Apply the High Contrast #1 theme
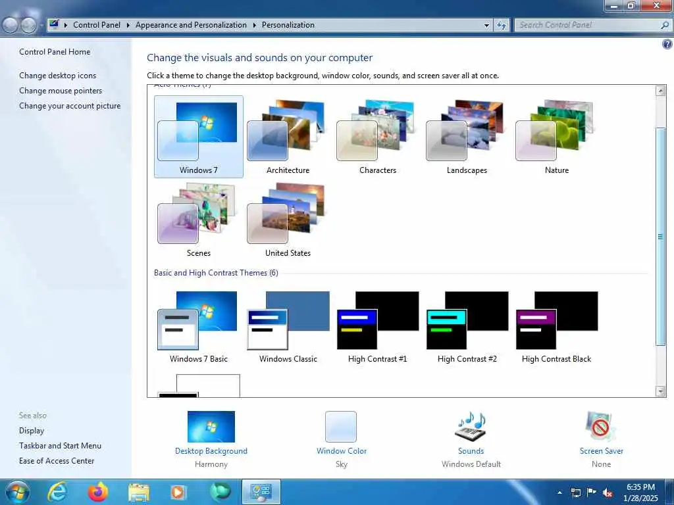The width and height of the screenshot is (674, 505). tap(377, 327)
